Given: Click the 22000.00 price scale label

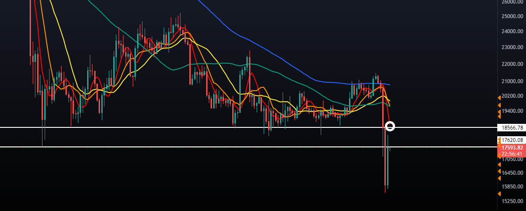Looking at the screenshot, I should pos(512,64).
